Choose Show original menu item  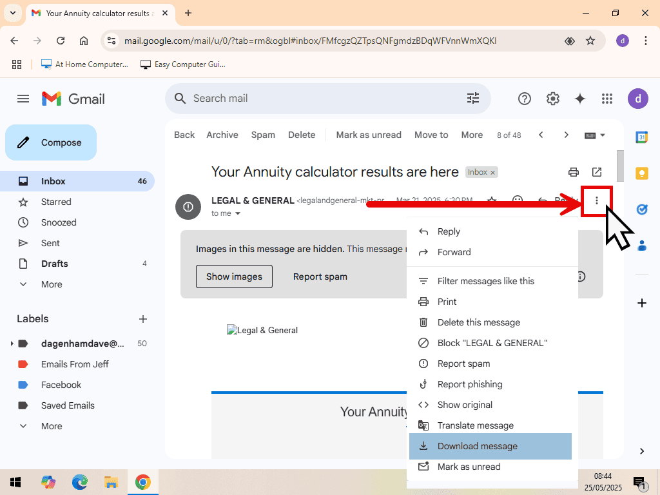pyautogui.click(x=492, y=405)
